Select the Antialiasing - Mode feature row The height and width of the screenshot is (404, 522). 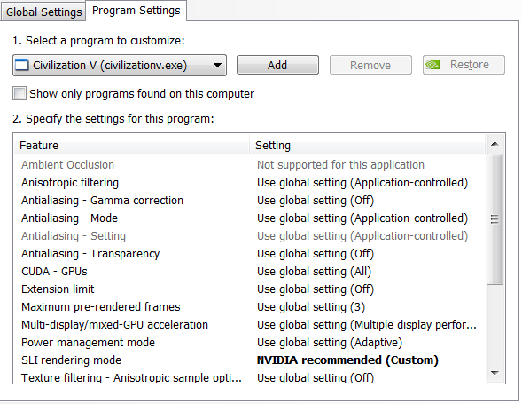pos(250,218)
